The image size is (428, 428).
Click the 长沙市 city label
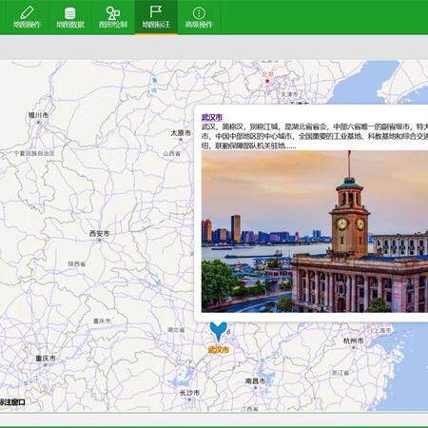[189, 393]
